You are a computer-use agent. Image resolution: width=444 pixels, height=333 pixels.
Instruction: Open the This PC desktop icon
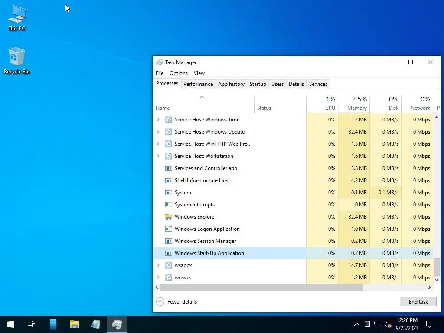(x=17, y=18)
